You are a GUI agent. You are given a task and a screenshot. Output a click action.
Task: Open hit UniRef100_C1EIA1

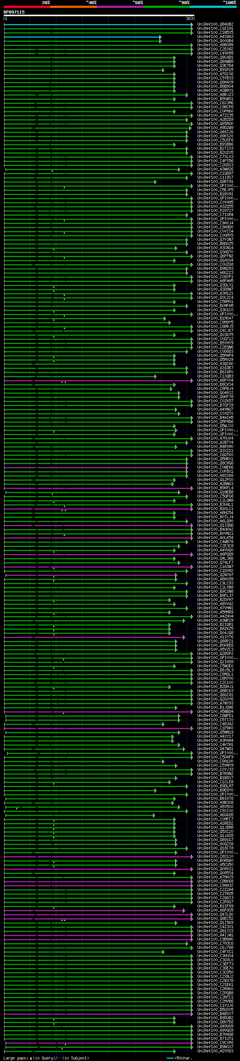[215, 29]
